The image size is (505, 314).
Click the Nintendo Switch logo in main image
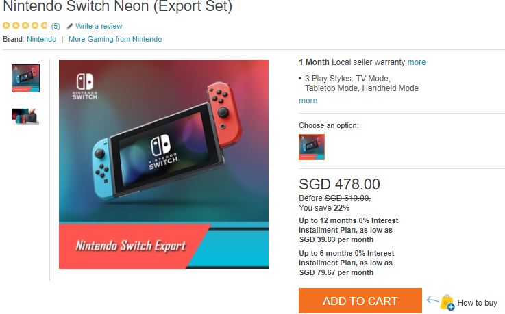tap(88, 88)
